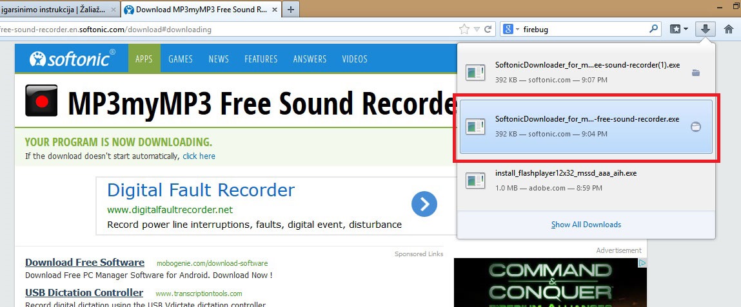Viewport: 741px width, 307px height.
Task: Bookmark this page with star icon
Action: point(464,29)
